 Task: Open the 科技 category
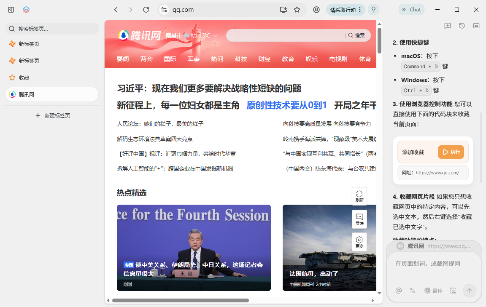241,59
